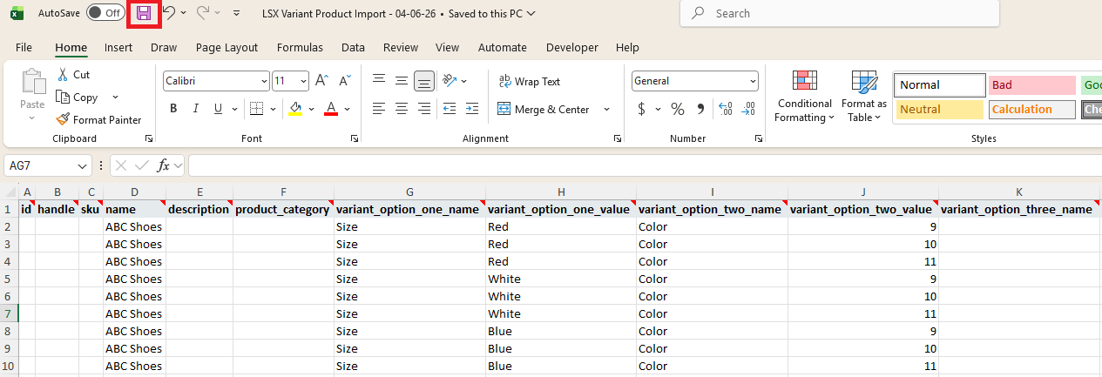Click the Search box
The height and width of the screenshot is (377, 1102).
(x=839, y=14)
